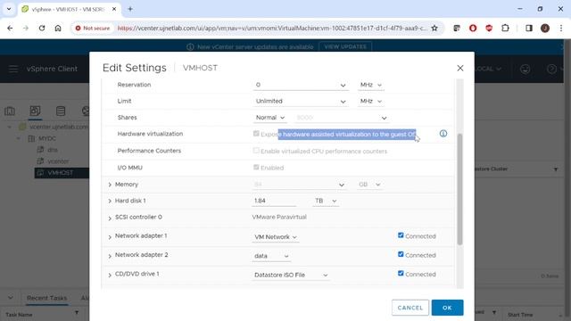
Task: Switch to Storage inventory icon
Action: click(x=61, y=111)
